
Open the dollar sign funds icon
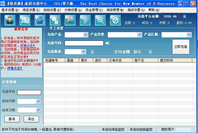85,20
